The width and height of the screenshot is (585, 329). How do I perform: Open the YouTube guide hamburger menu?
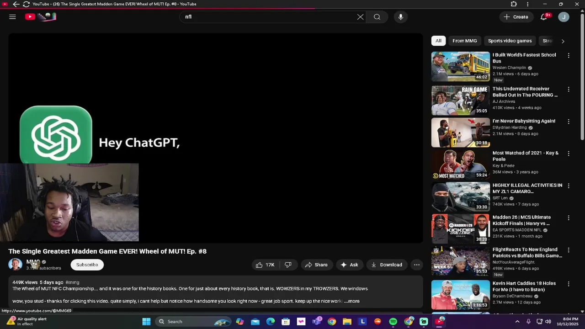click(x=12, y=17)
